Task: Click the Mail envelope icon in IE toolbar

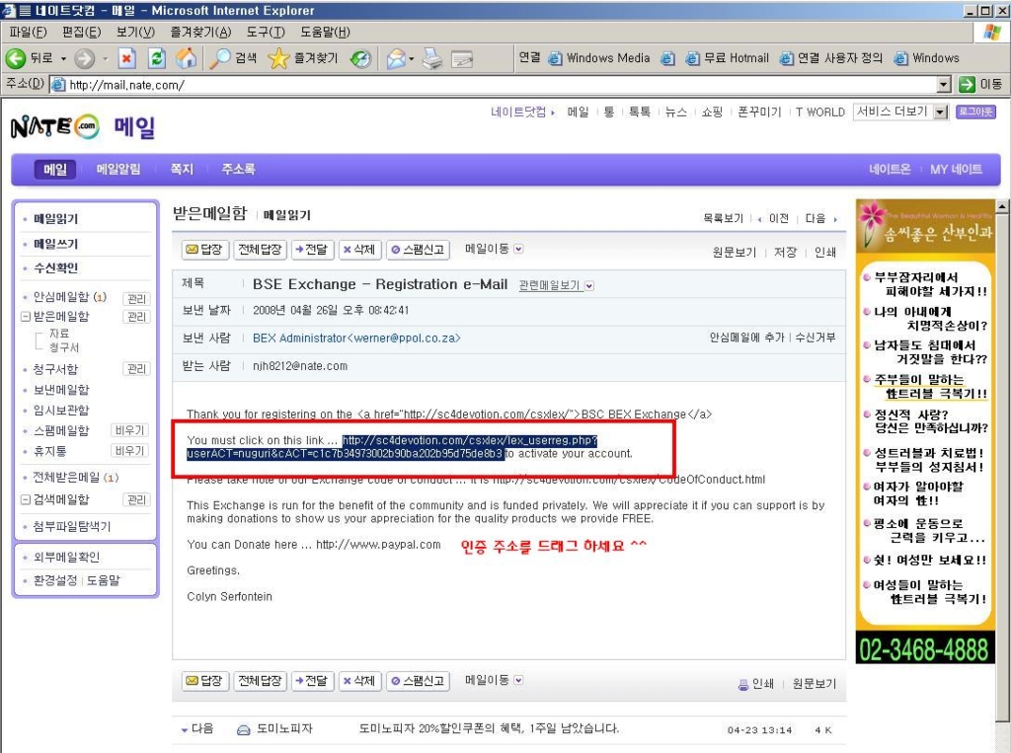Action: pos(396,58)
